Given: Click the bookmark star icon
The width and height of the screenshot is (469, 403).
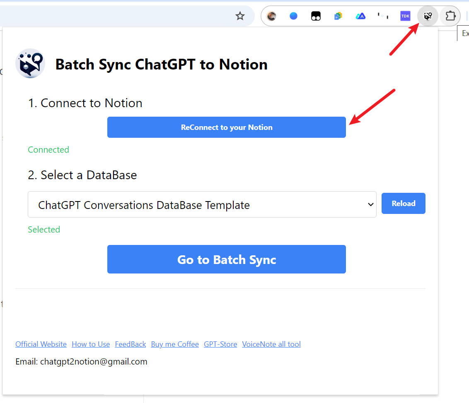Looking at the screenshot, I should click(240, 16).
